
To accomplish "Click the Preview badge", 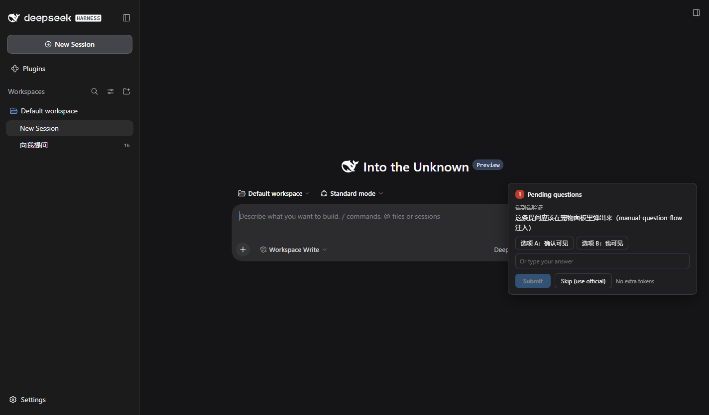I will tap(488, 165).
